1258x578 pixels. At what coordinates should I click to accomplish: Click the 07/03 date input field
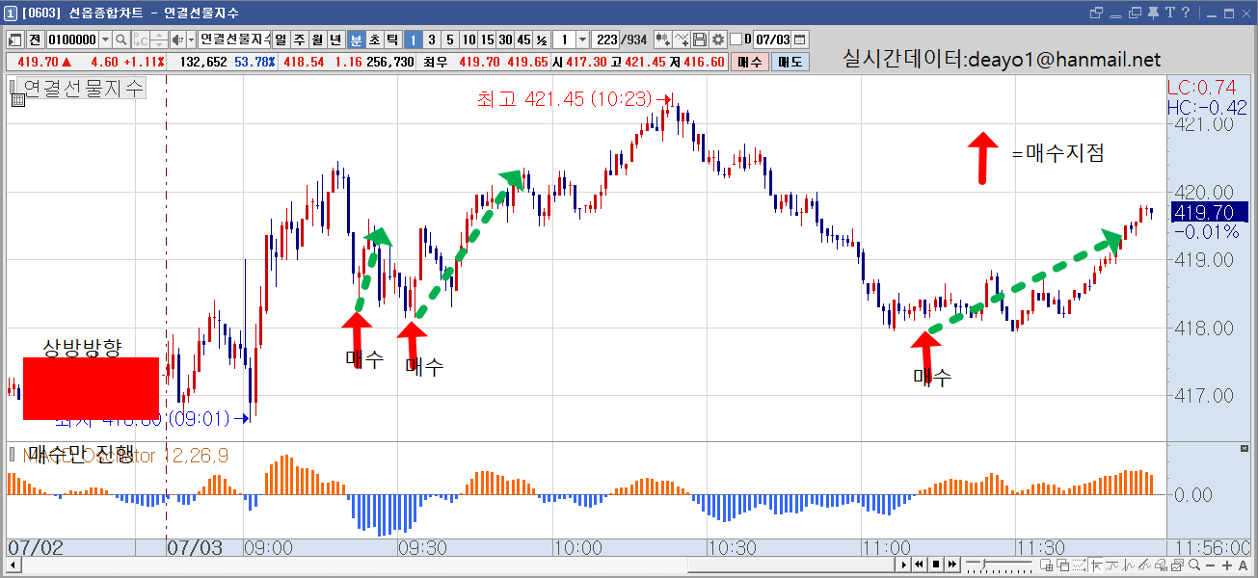[772, 39]
